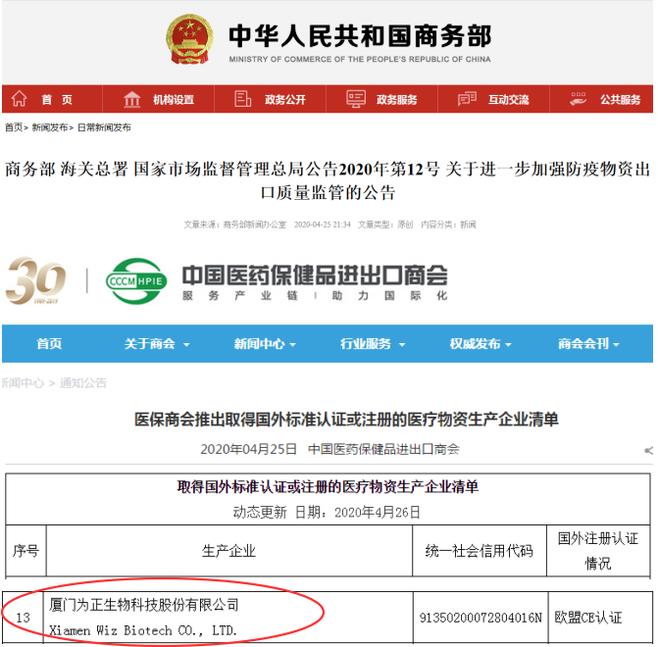Click the monitor icon beside 政务服务
Screen dimensions: 658x647
(x=356, y=99)
